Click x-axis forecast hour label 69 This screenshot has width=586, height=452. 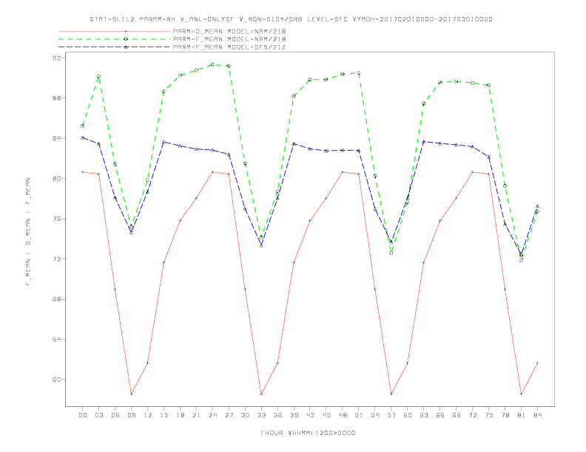coord(457,415)
